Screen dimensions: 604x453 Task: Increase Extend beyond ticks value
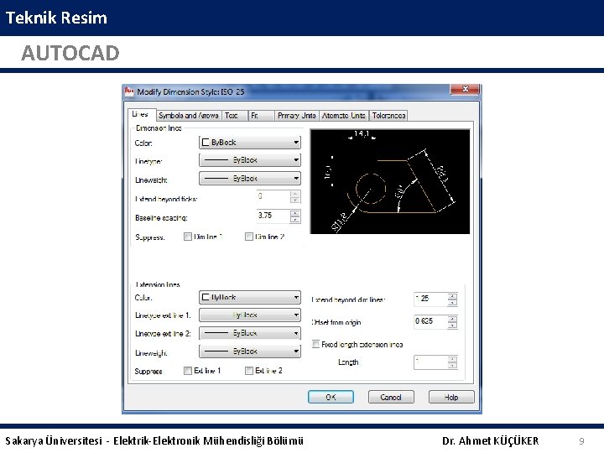[x=295, y=194]
